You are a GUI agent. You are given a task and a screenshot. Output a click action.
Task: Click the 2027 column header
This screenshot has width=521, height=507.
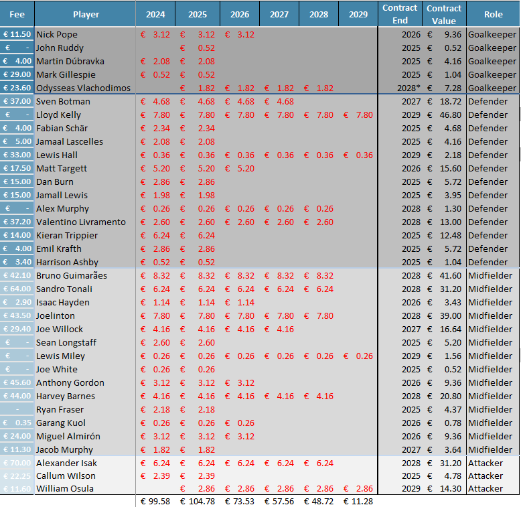click(x=279, y=14)
